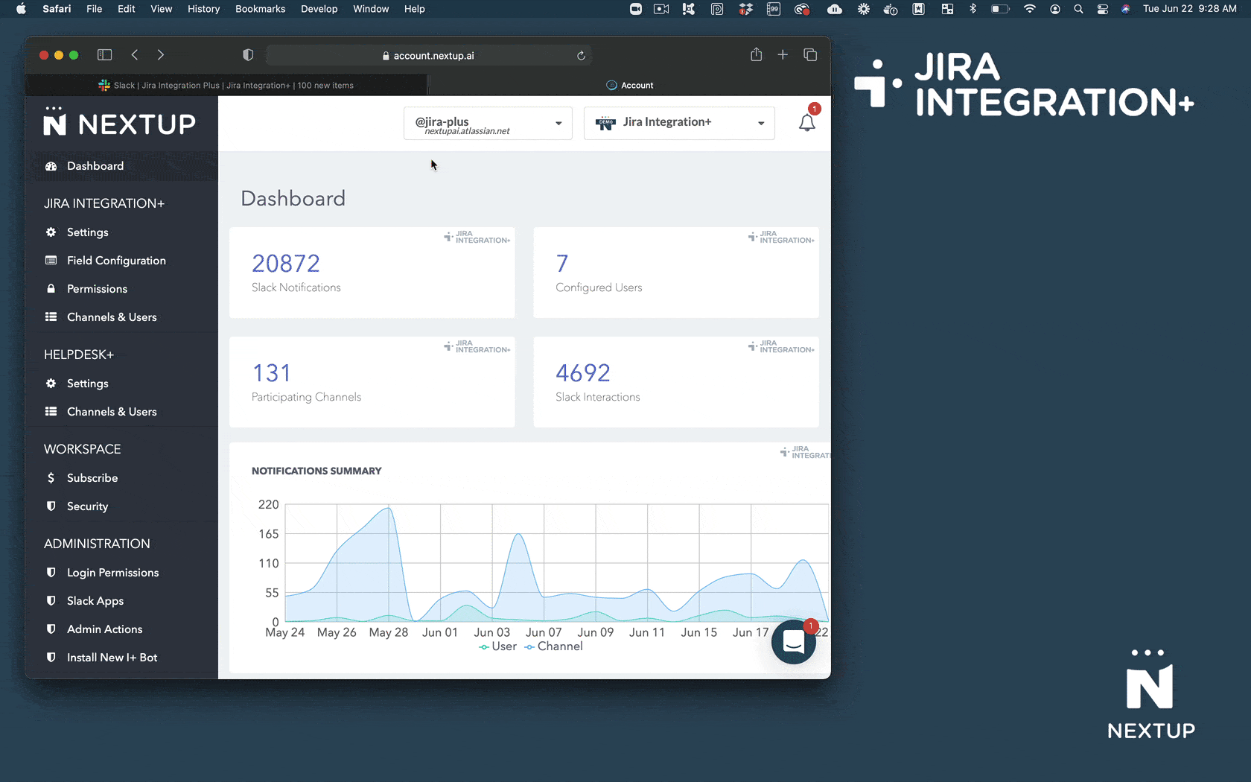Image resolution: width=1251 pixels, height=782 pixels.
Task: Open Control Center in menu bar
Action: click(x=1103, y=9)
